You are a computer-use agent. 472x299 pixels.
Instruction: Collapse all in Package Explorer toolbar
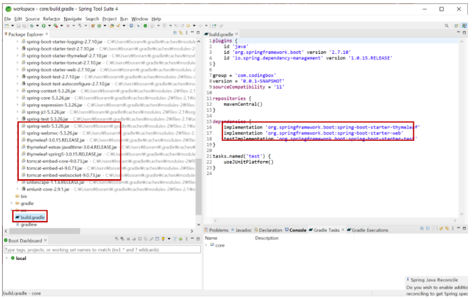pos(175,32)
